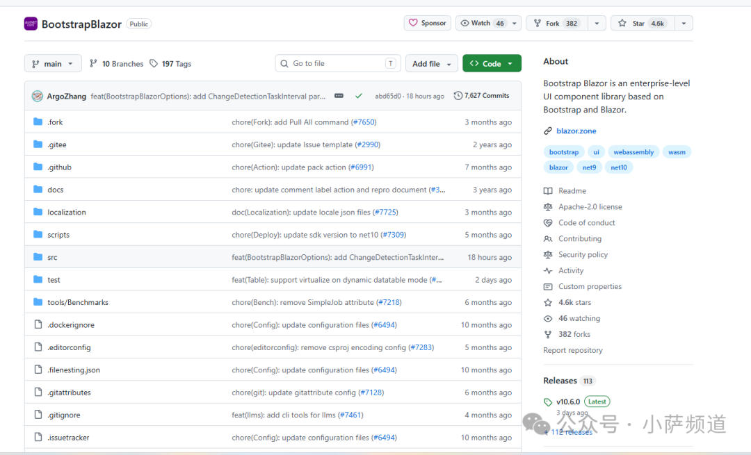Click the docs folder icon

coord(38,189)
